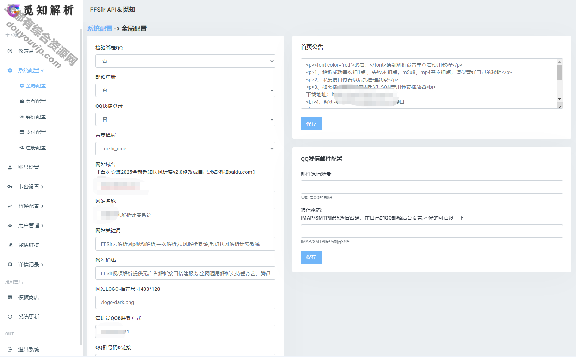Image resolution: width=576 pixels, height=358 pixels.
Task: Expand the 详情记录 menu
Action: [31, 265]
